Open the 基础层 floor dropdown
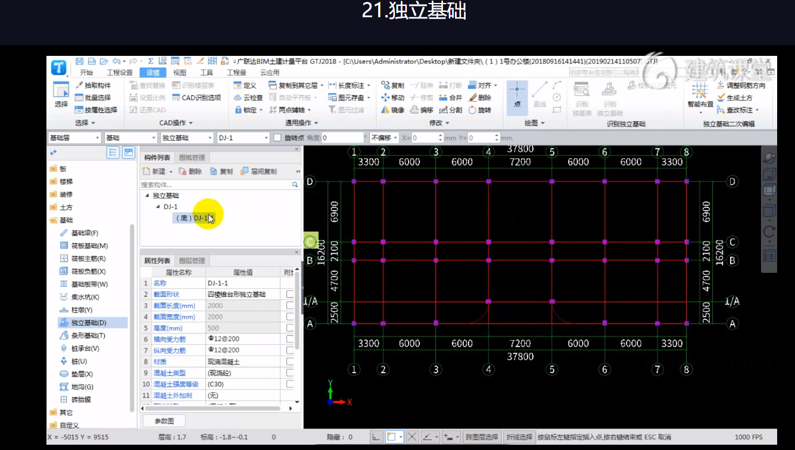The image size is (795, 450). click(74, 137)
